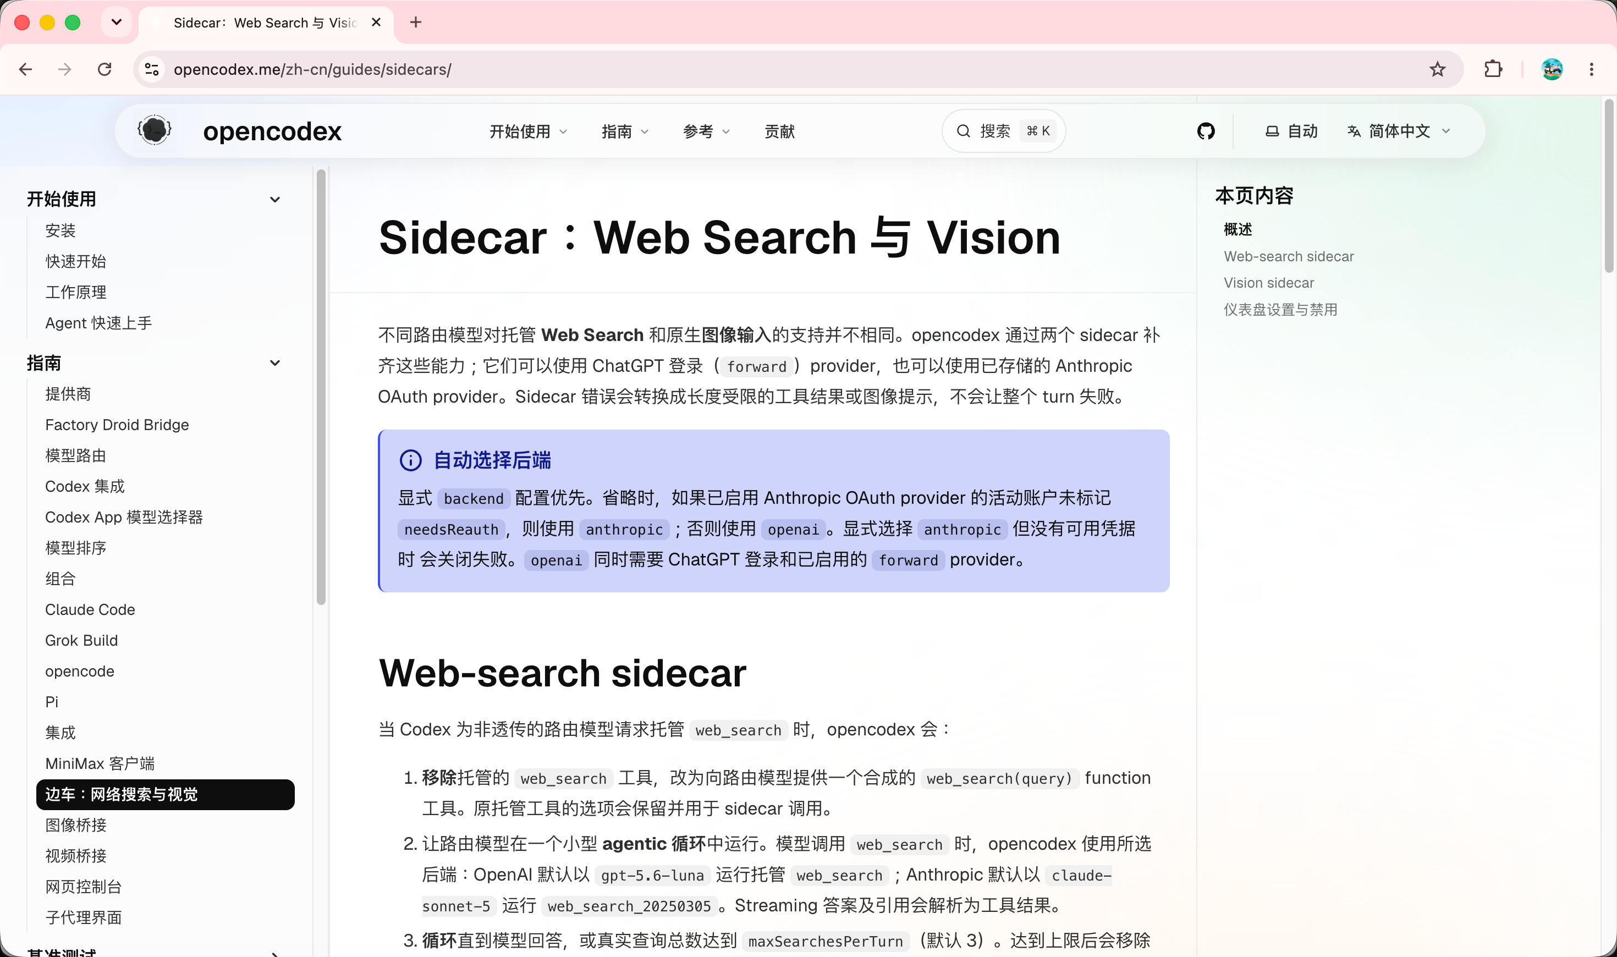Open the 搜索 search box
Screen dimensions: 1617x957
tap(1003, 131)
